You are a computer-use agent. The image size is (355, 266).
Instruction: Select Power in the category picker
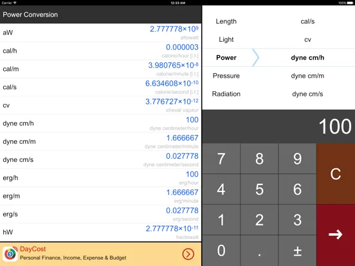226,58
